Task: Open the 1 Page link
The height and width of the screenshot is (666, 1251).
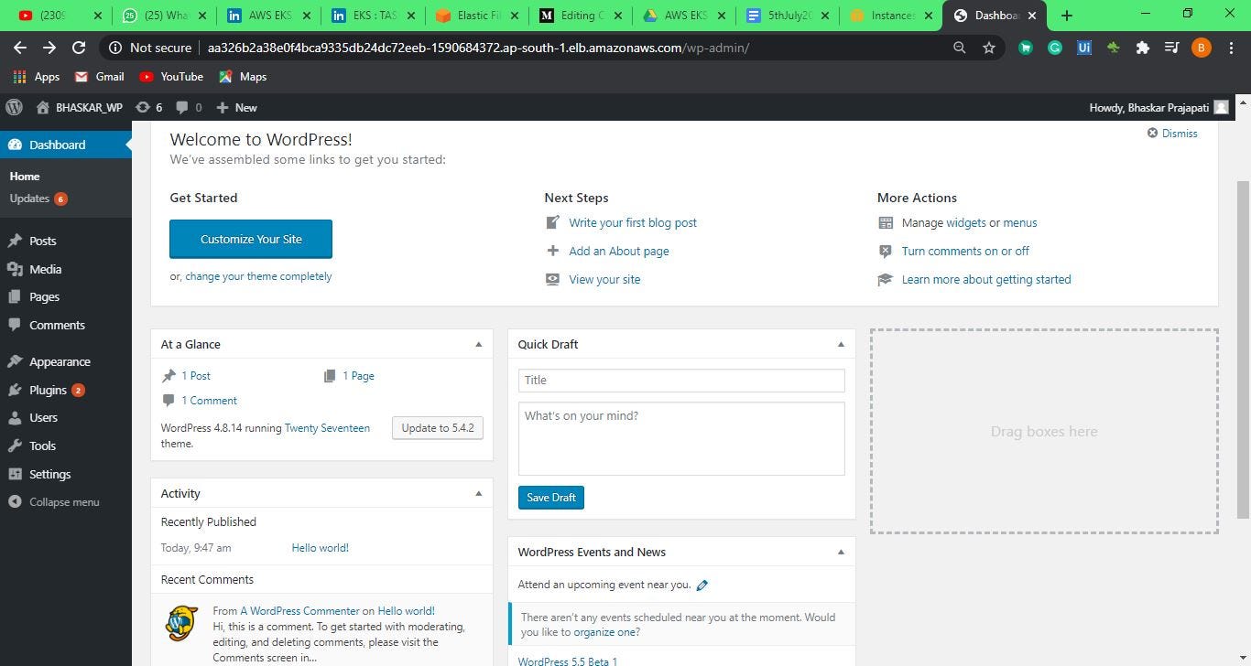Action: tap(358, 376)
